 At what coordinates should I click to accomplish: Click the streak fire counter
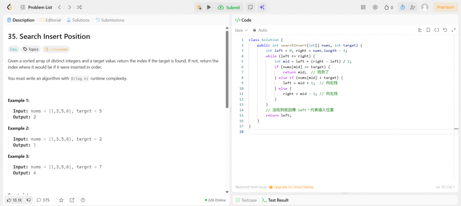tap(389, 7)
